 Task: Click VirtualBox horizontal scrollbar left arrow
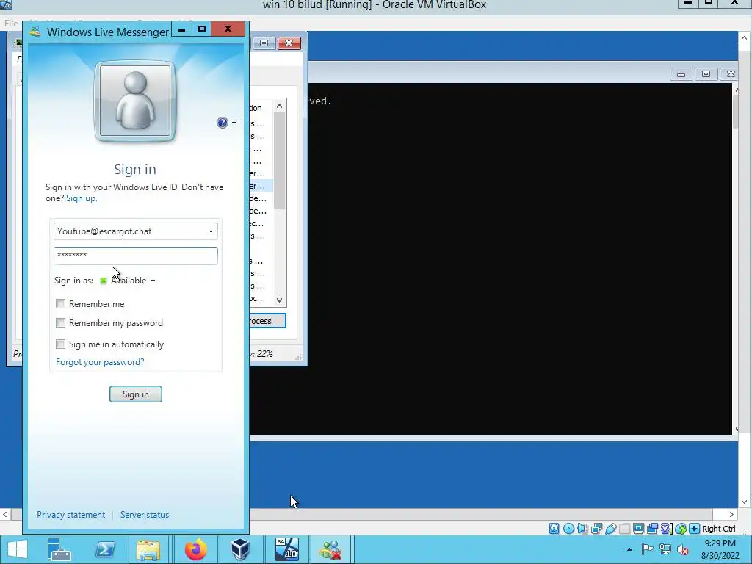click(5, 515)
